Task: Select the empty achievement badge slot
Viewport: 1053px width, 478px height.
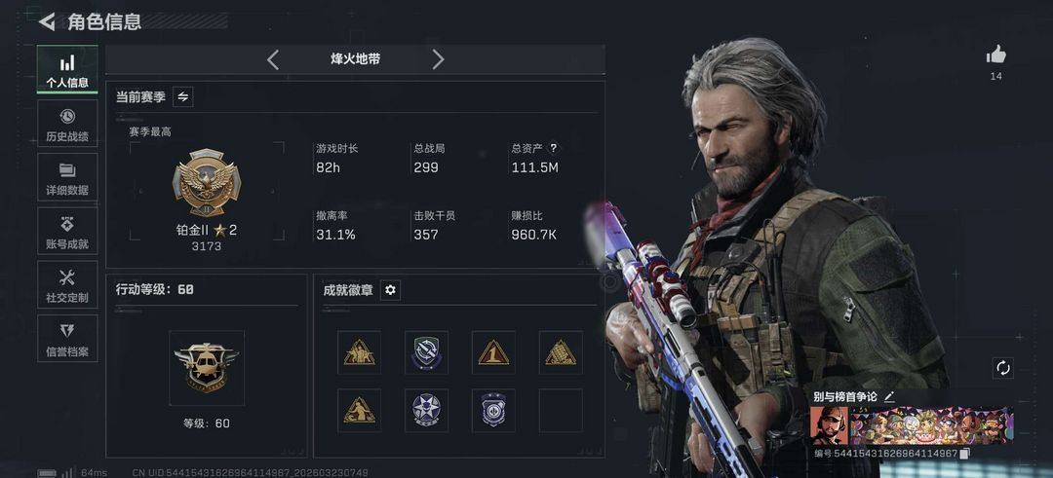Action: pos(561,410)
